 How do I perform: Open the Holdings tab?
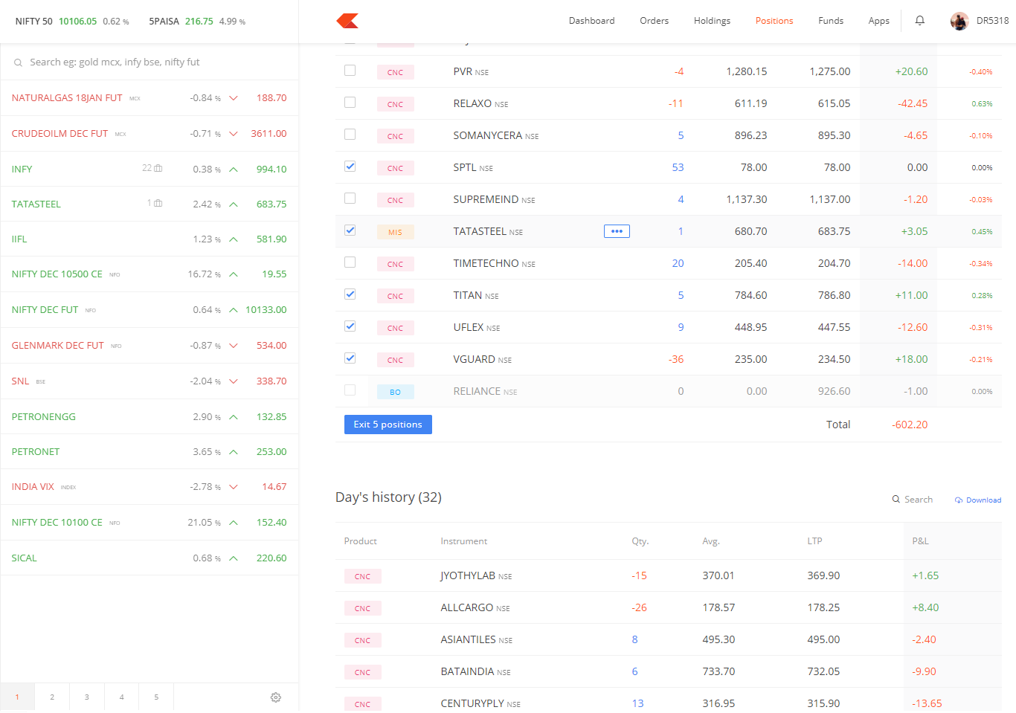712,21
